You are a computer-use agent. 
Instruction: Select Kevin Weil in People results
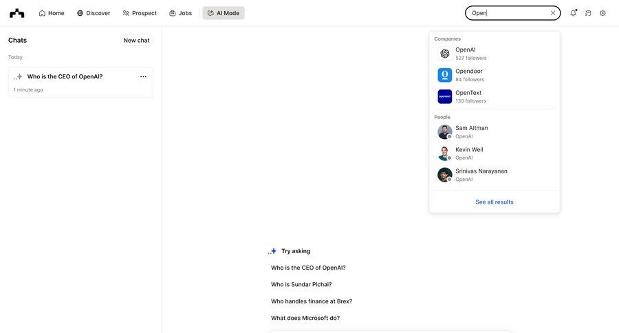tap(495, 153)
